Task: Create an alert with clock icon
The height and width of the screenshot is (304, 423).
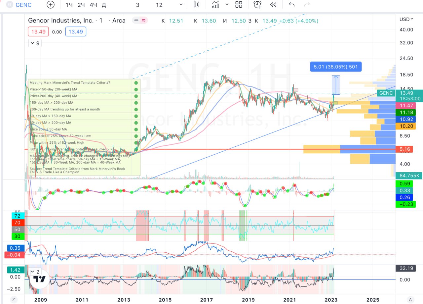Action: point(257,5)
